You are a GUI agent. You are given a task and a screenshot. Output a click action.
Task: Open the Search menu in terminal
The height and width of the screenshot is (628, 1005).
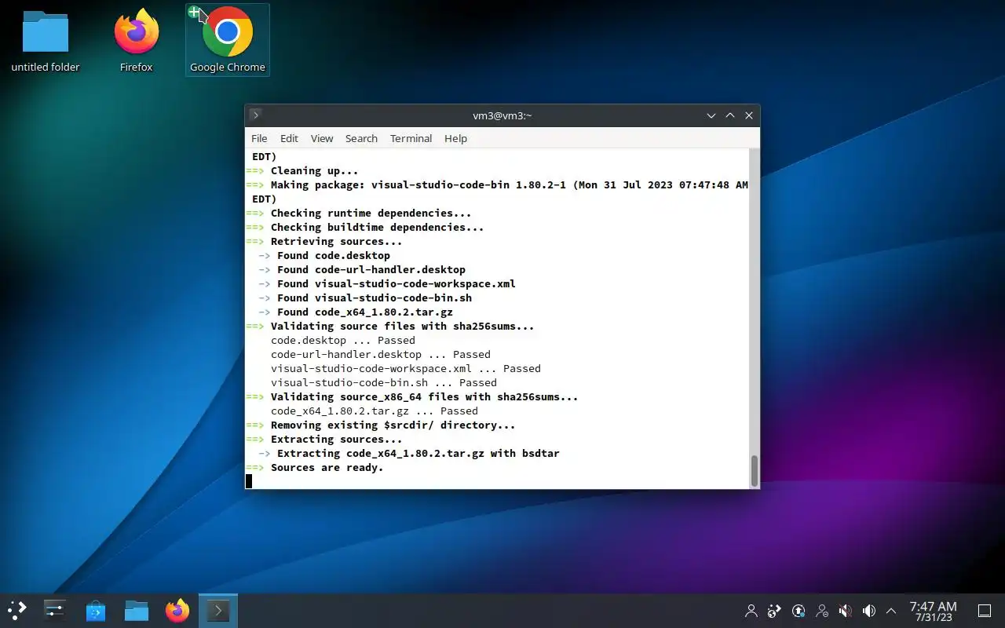point(361,138)
